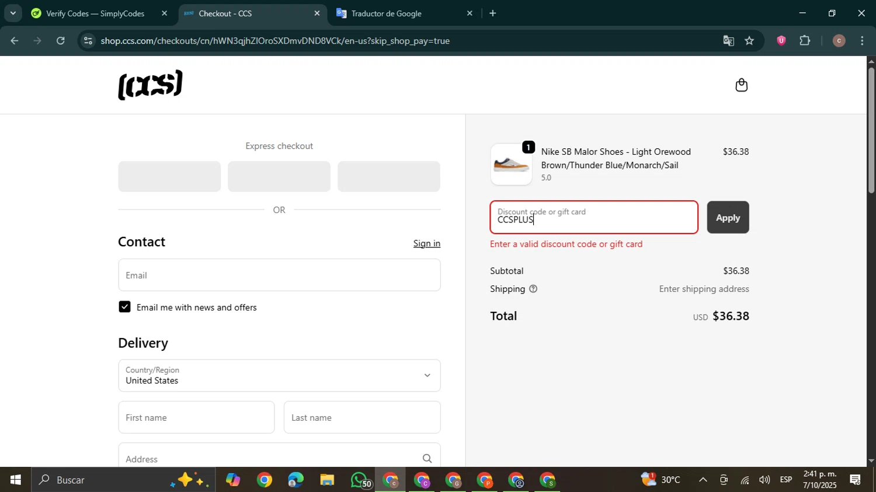Click the shipping info question mark icon
The height and width of the screenshot is (492, 876).
(533, 289)
